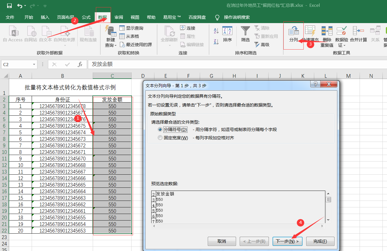
Task: Open the 百度网盘 ribbon tab
Action: pos(197,17)
